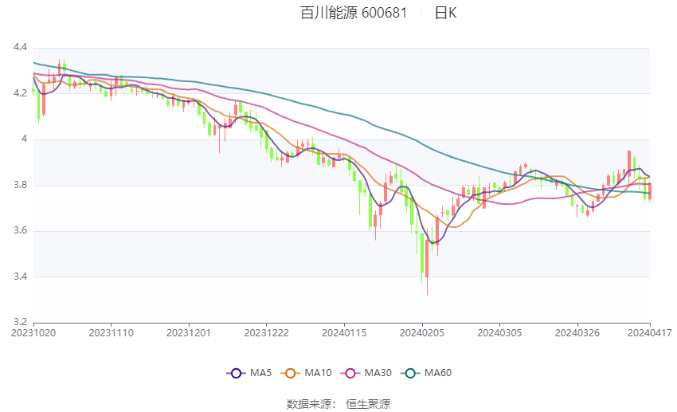Select the 20240115 x-axis date label
Viewport: 677px width, 412px height.
click(x=344, y=333)
